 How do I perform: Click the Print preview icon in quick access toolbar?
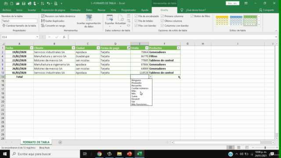click(x=56, y=4)
